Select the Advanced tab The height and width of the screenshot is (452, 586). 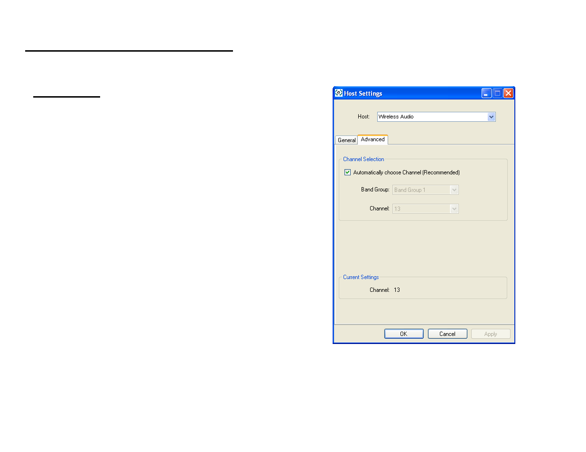coord(372,139)
